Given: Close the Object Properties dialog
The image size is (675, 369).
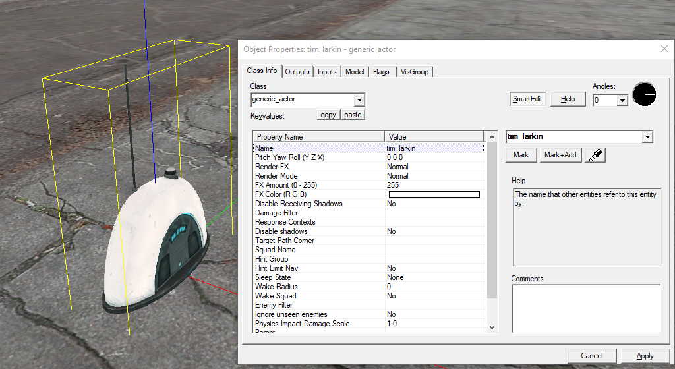Looking at the screenshot, I should (664, 49).
